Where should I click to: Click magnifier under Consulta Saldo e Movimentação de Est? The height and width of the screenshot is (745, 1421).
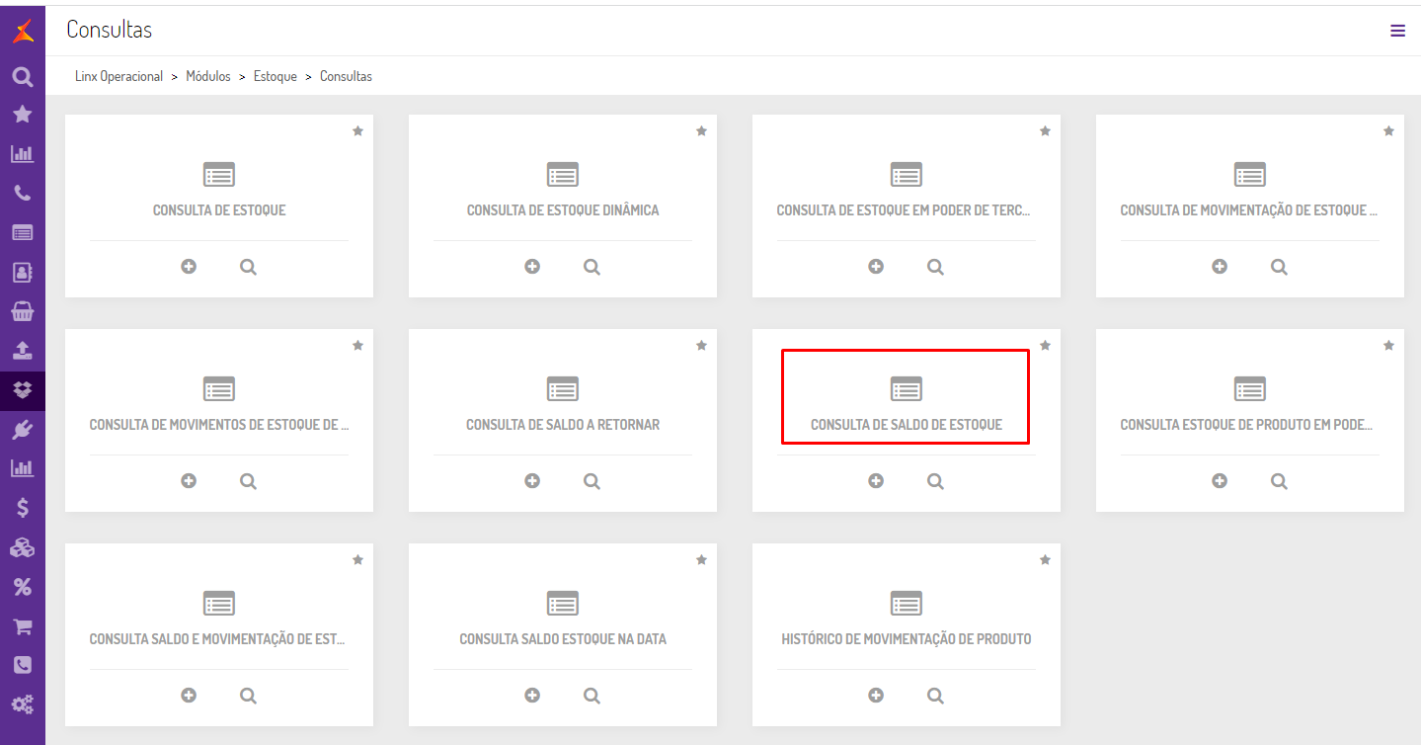pyautogui.click(x=248, y=696)
